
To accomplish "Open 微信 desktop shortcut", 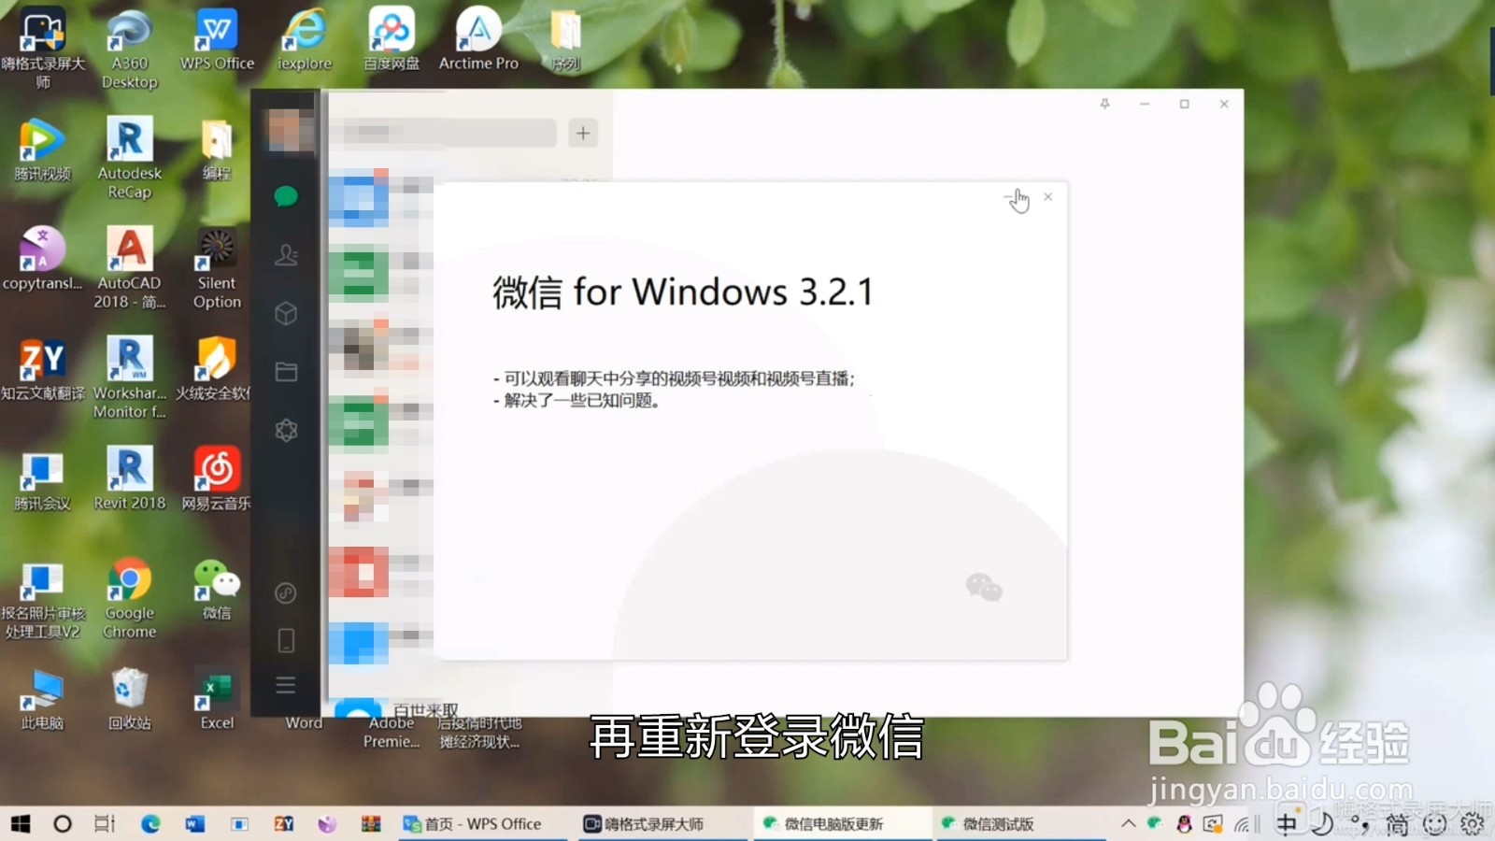I will pos(217,589).
